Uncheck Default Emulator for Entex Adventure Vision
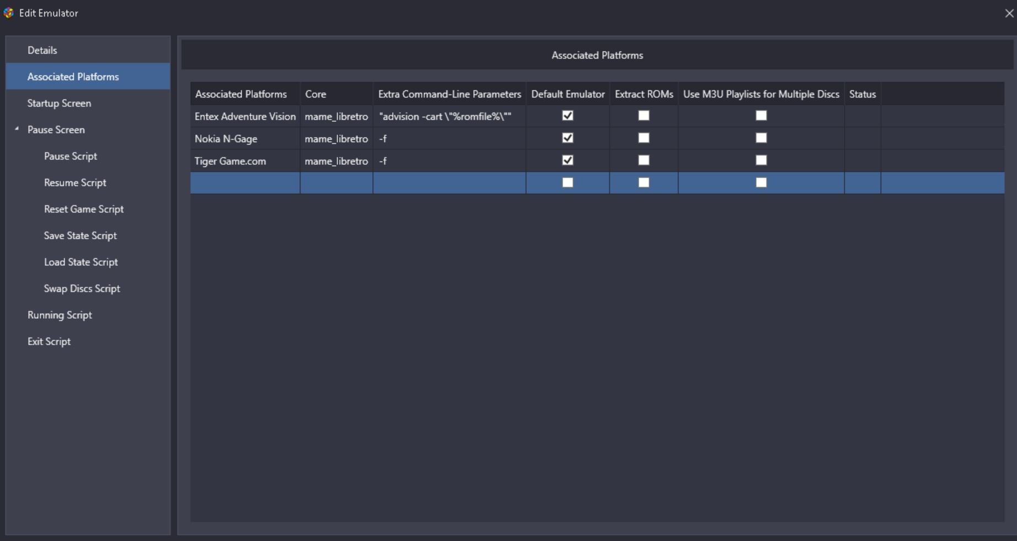Screen dimensions: 1017x541 568,116
